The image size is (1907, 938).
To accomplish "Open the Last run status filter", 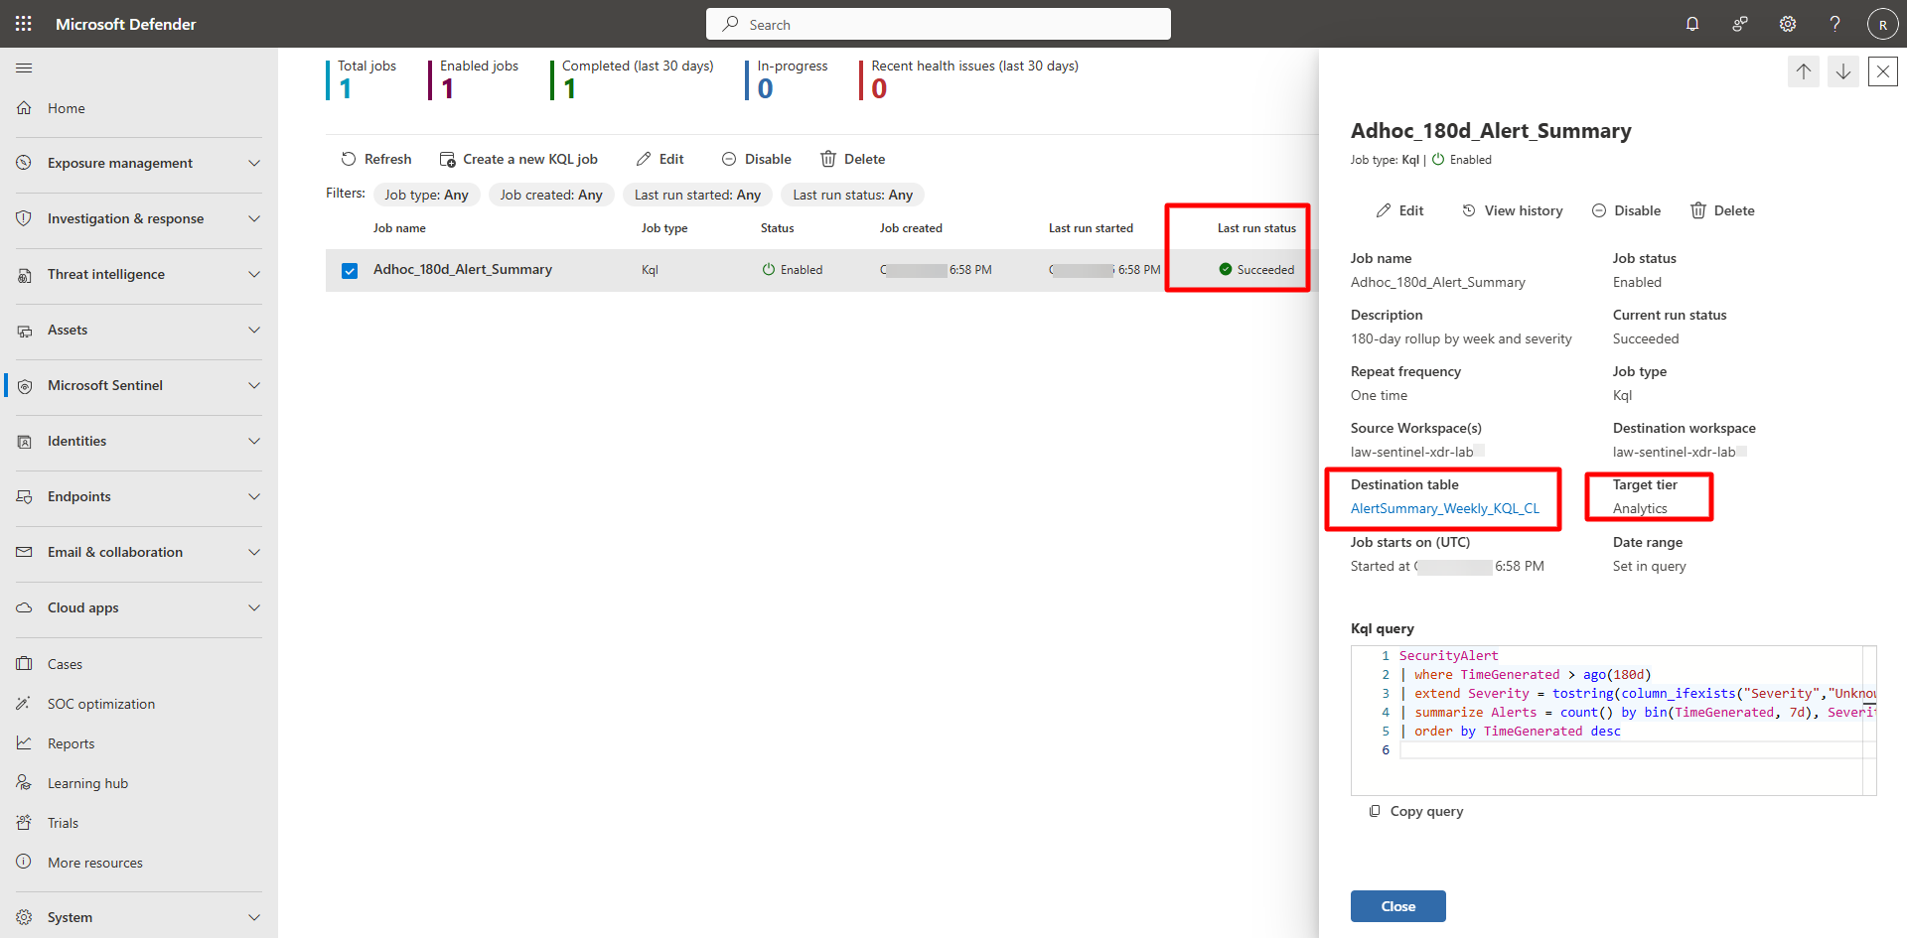I will [852, 195].
